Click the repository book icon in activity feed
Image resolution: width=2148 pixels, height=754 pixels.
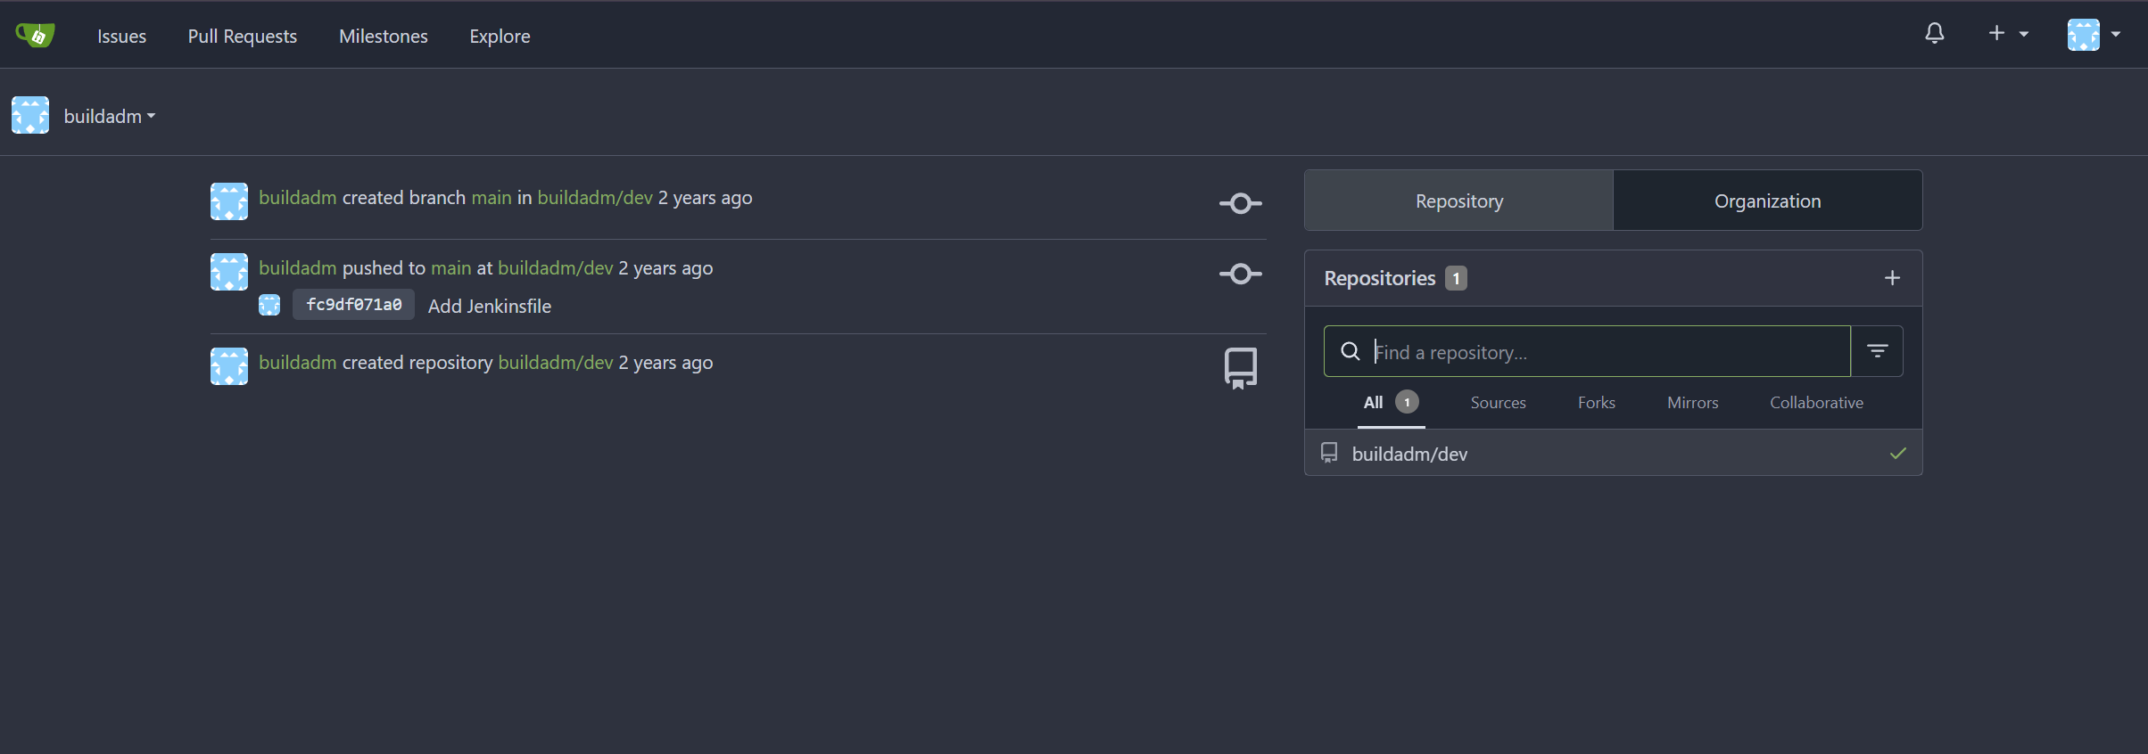click(x=1240, y=367)
